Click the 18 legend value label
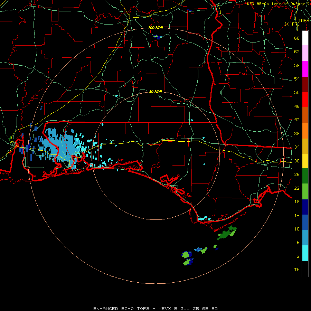 point(297,202)
